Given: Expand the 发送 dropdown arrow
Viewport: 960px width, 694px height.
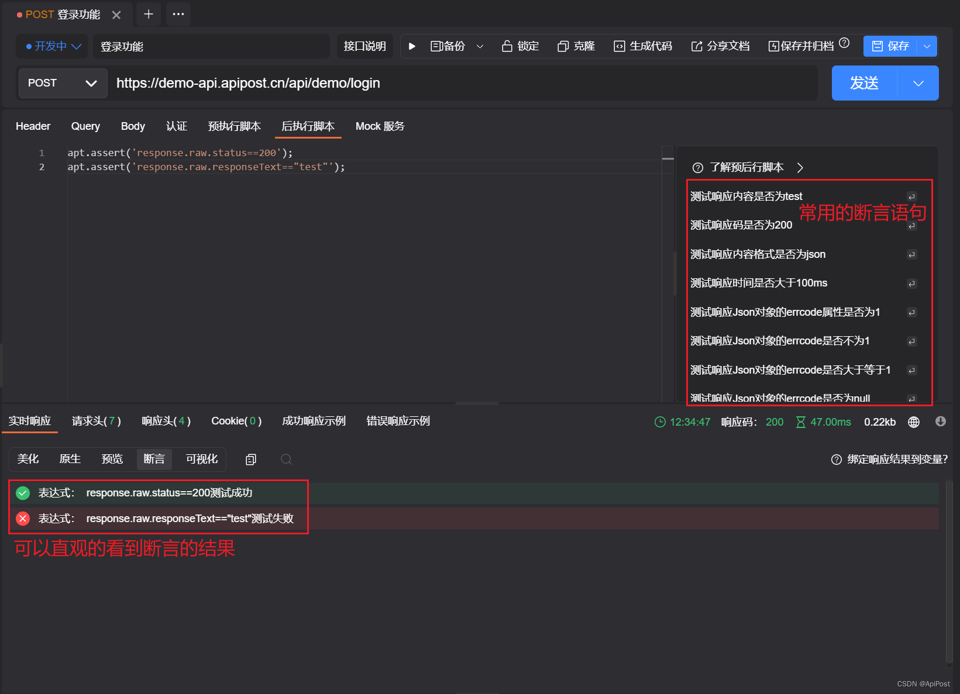Looking at the screenshot, I should 918,83.
